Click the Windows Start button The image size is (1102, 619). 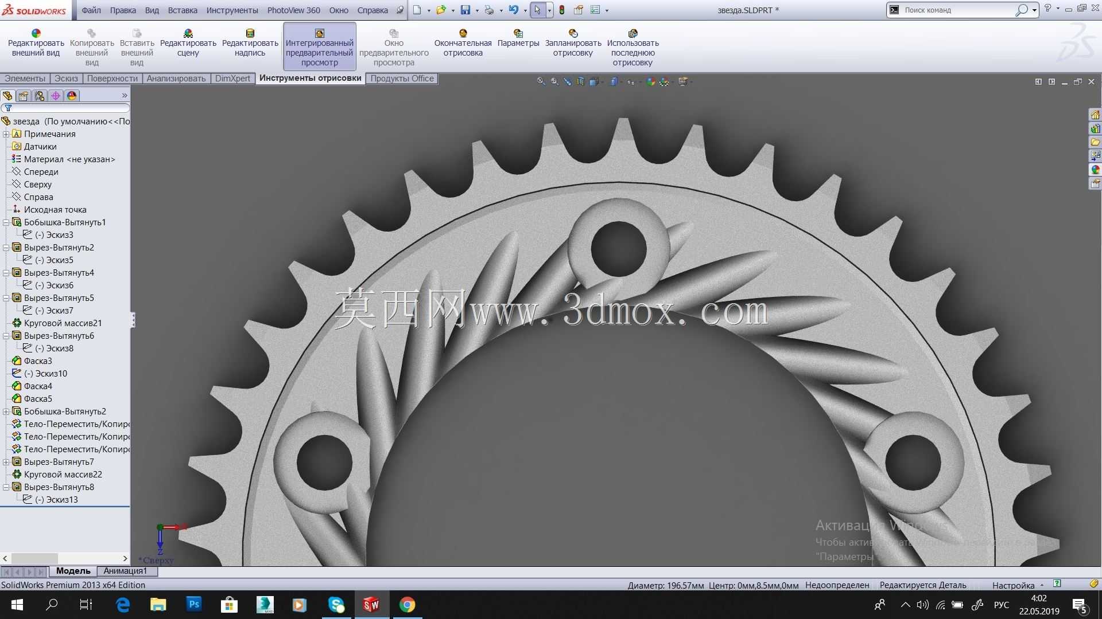[x=17, y=604]
